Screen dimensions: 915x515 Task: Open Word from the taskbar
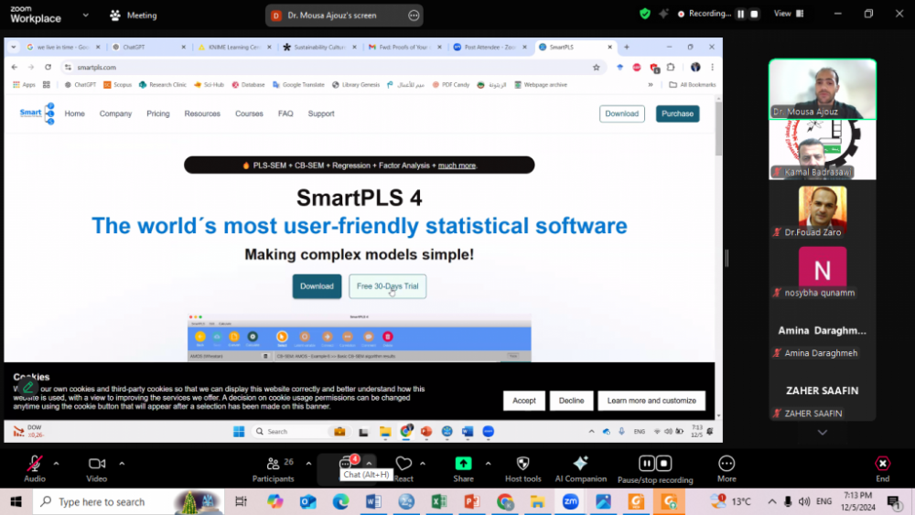pos(373,501)
